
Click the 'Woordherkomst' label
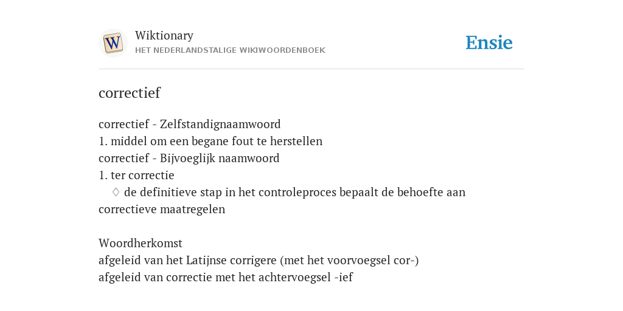tap(141, 243)
